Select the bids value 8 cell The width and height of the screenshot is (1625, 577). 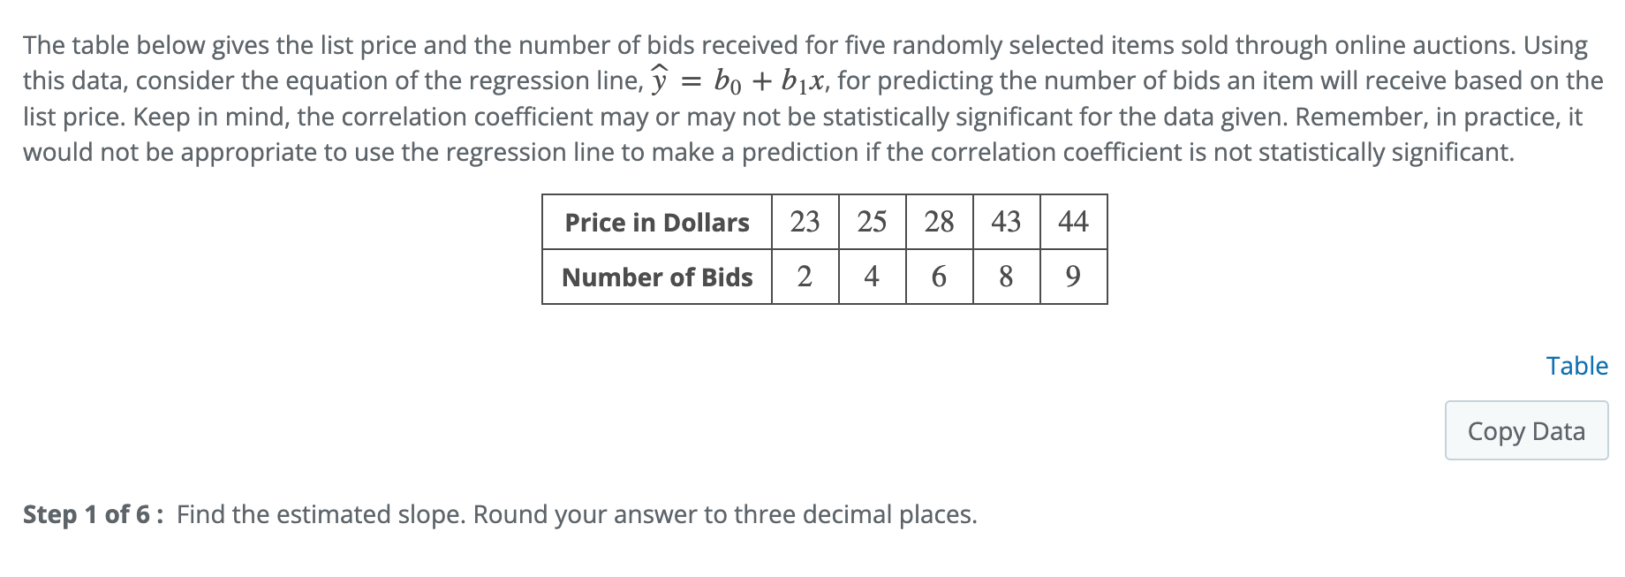[1006, 277]
